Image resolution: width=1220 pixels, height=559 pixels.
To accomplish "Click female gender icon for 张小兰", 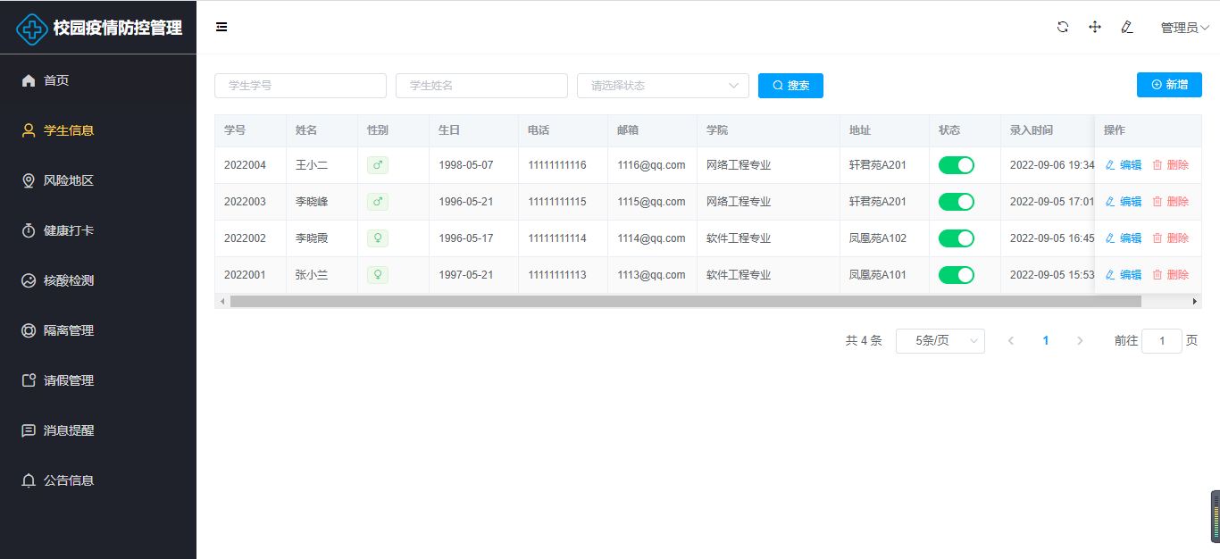I will coord(377,275).
